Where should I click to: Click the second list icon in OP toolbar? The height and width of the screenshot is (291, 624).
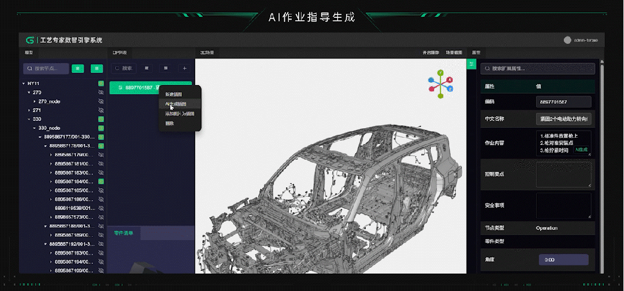coord(166,68)
